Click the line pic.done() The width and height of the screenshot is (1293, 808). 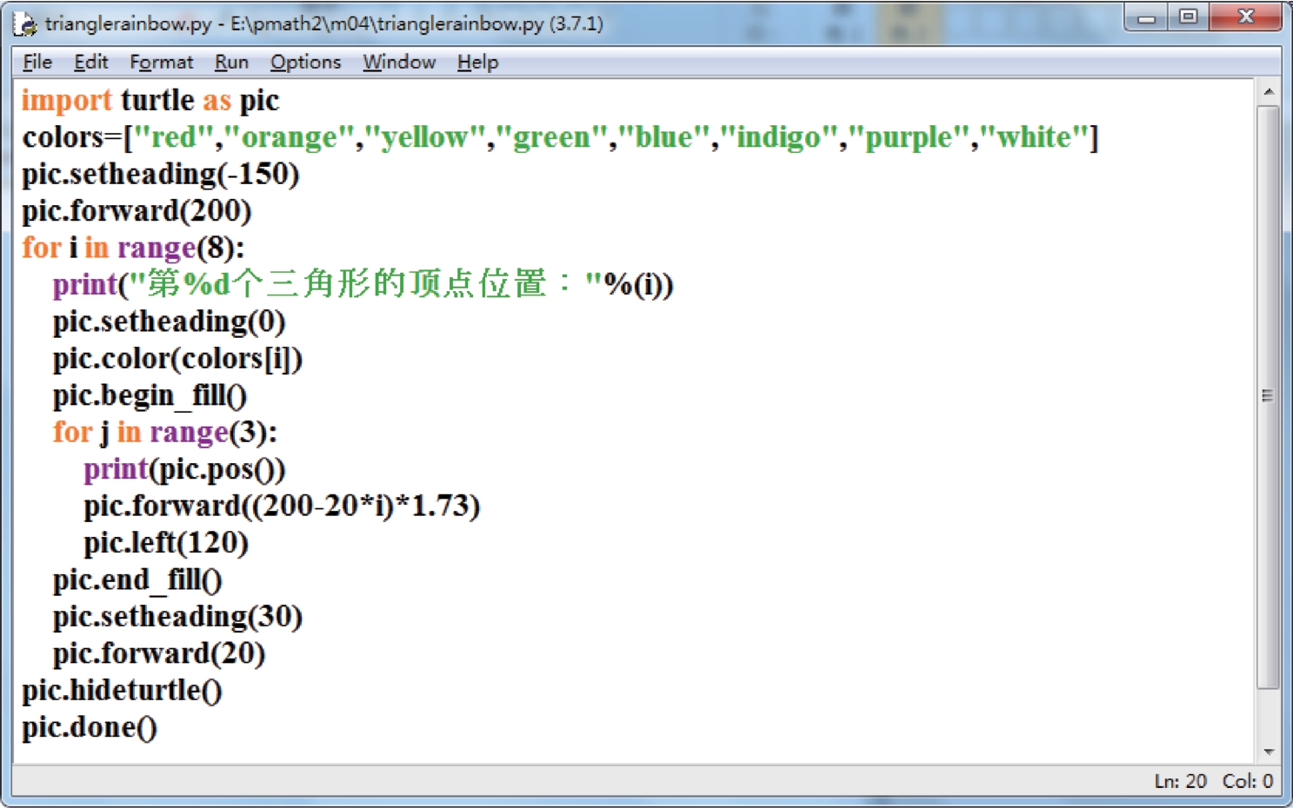click(90, 727)
